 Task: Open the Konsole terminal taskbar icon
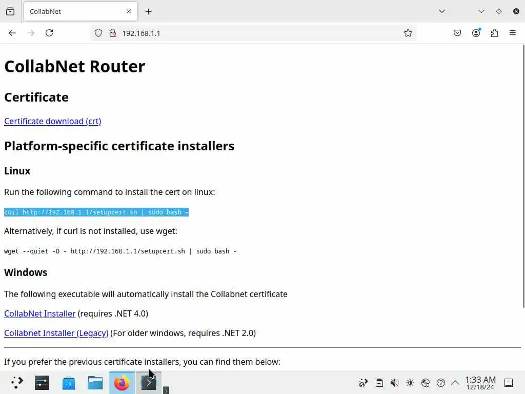(x=149, y=383)
